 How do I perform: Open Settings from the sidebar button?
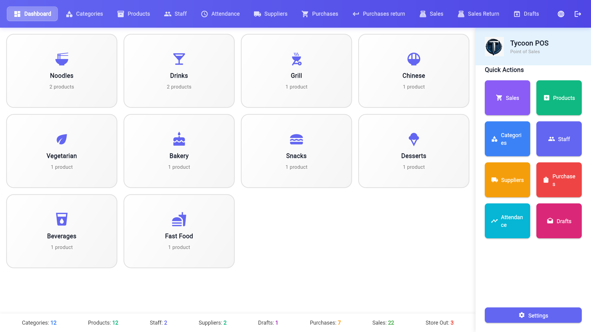tap(533, 315)
